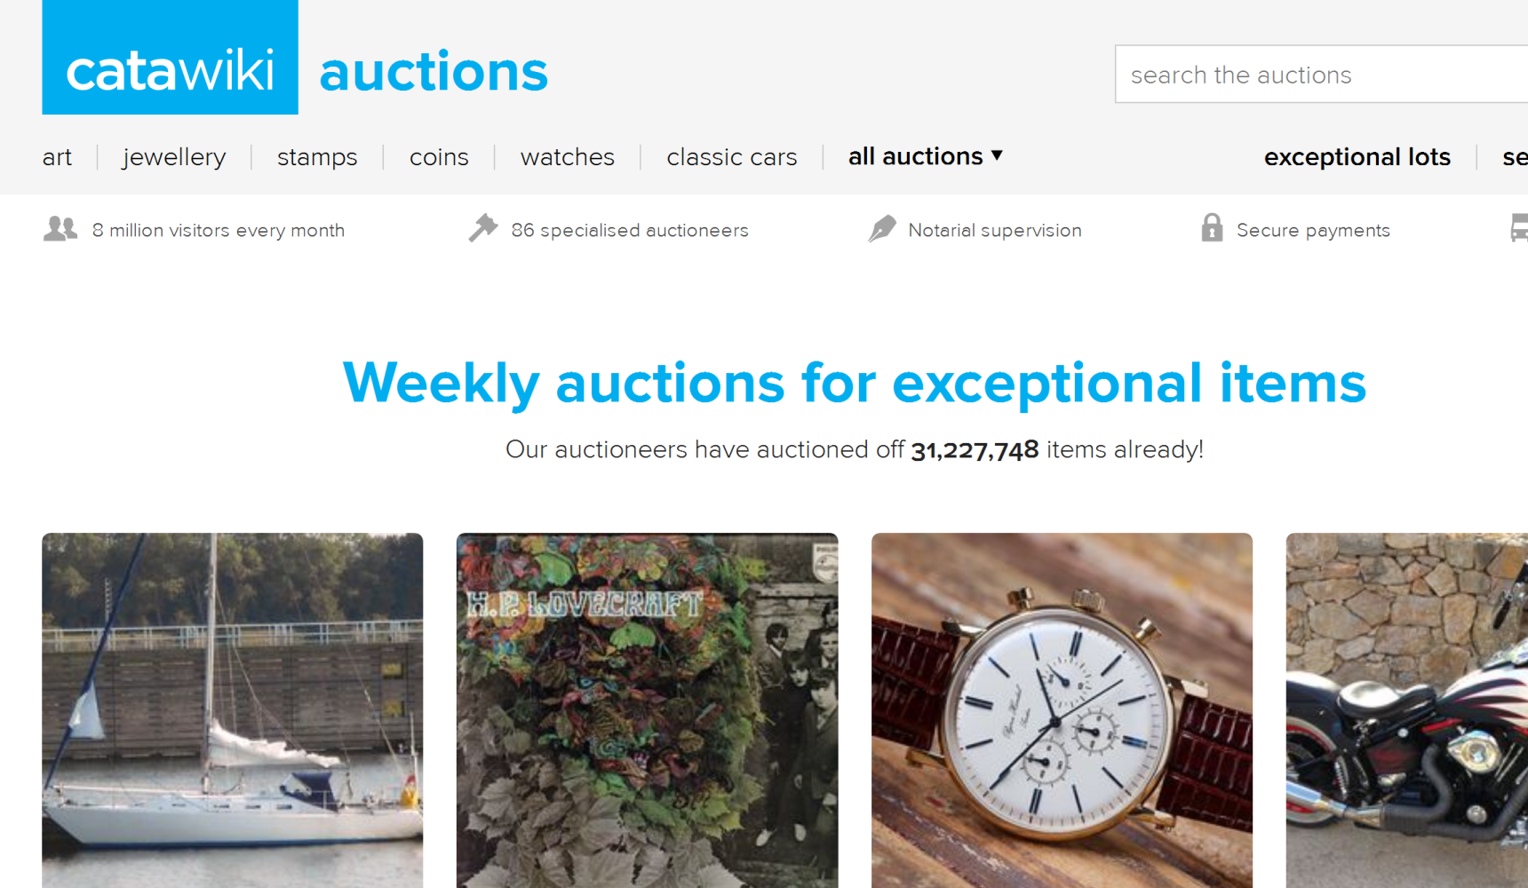Open the jewellery category
Screen dimensions: 1528x888
[x=174, y=157]
